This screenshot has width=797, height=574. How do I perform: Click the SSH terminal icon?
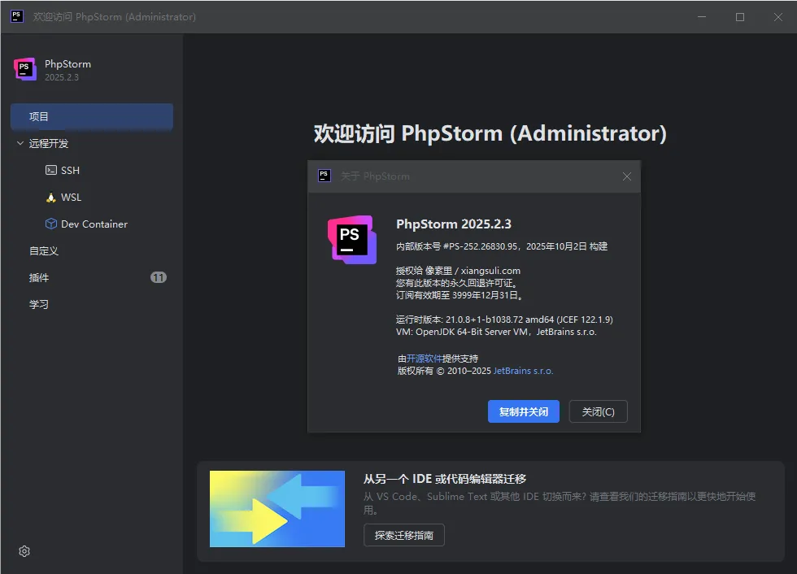51,171
